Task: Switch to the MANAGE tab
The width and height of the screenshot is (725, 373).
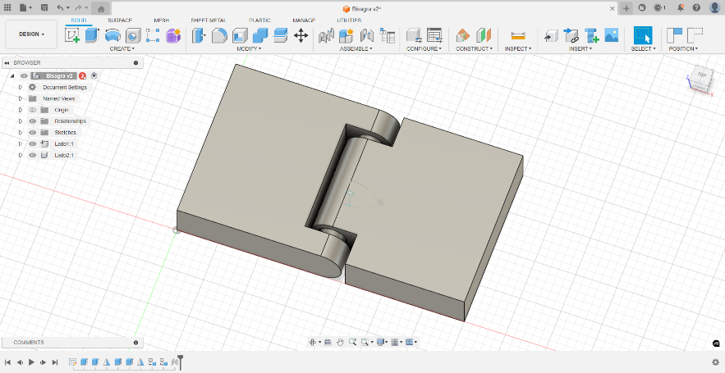Action: [304, 20]
